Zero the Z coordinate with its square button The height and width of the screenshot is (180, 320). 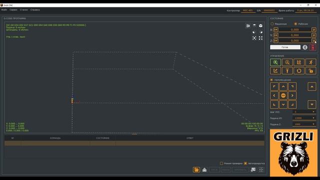[x=313, y=41]
